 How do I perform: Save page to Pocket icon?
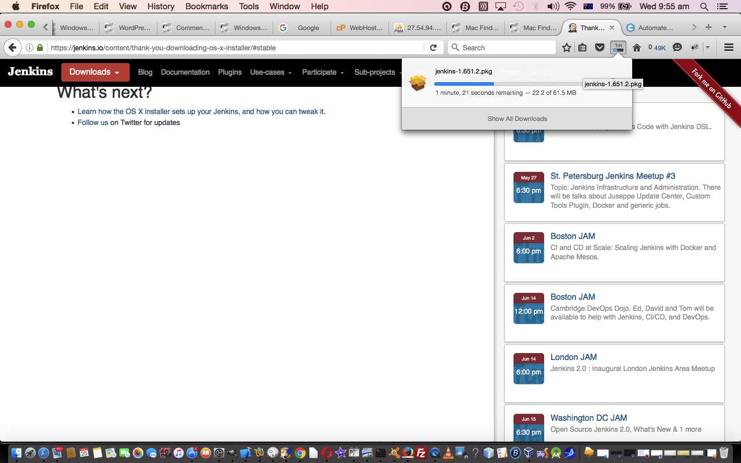tap(600, 47)
